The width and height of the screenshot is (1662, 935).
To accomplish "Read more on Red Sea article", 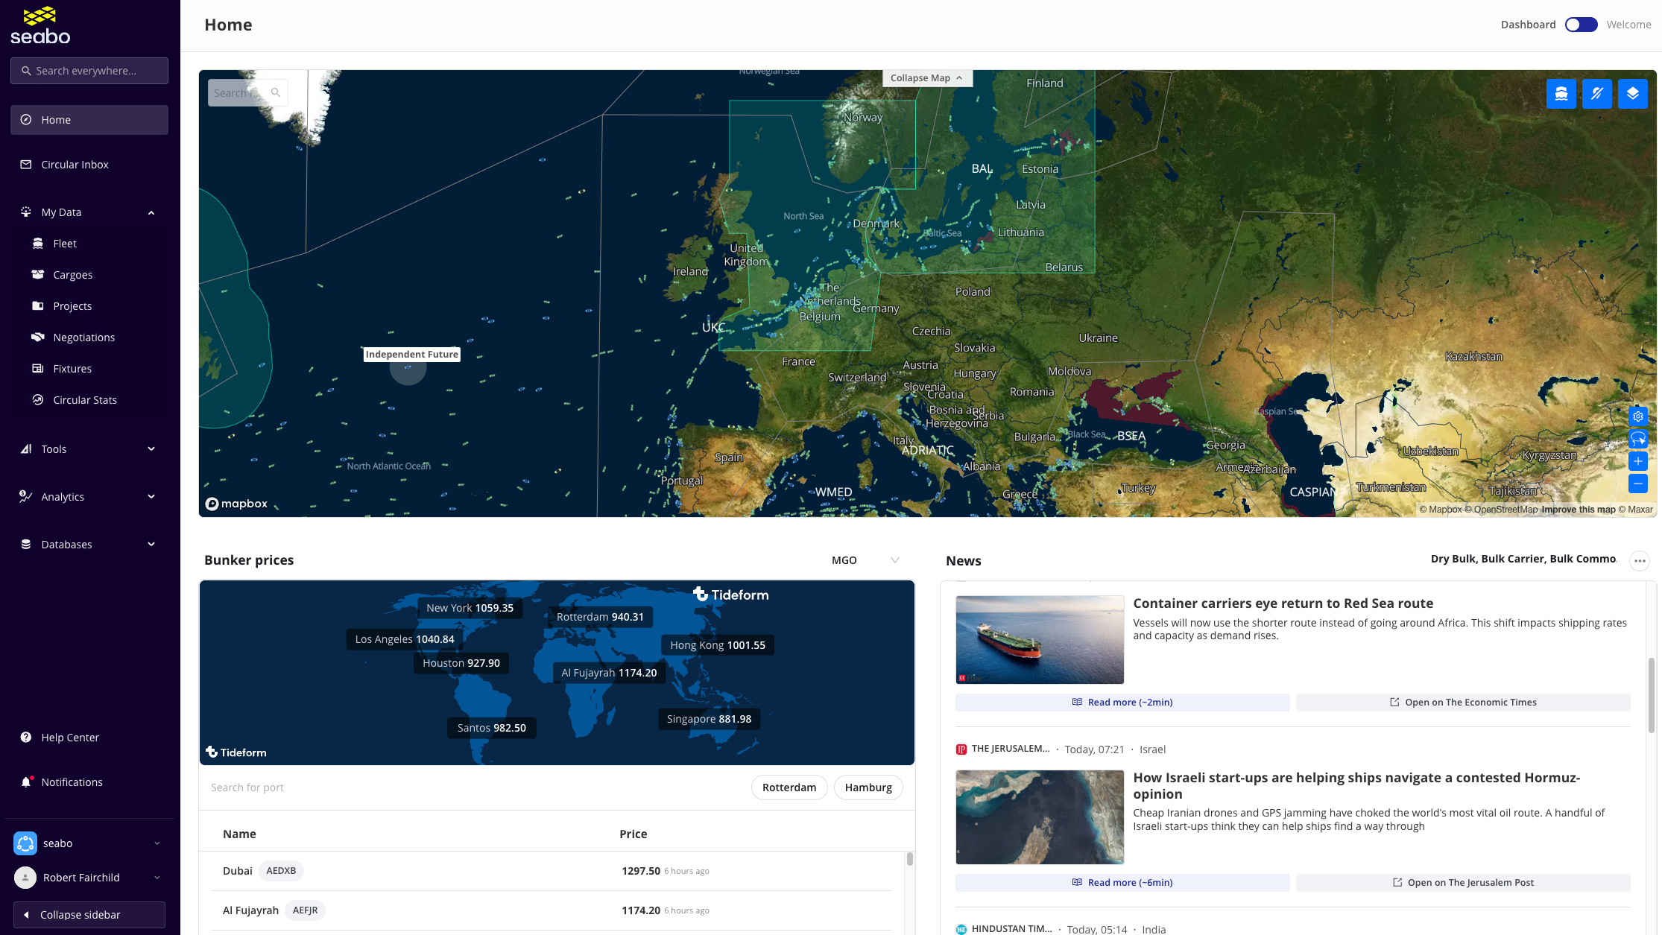I will (x=1122, y=703).
